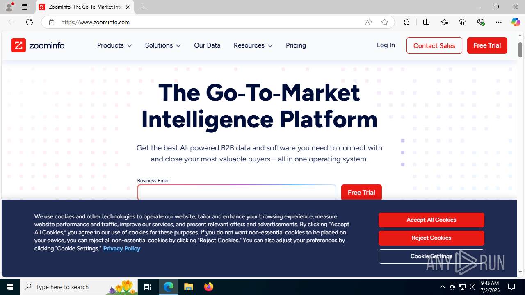Open the Privacy Policy link
This screenshot has width=525, height=295.
point(121,248)
